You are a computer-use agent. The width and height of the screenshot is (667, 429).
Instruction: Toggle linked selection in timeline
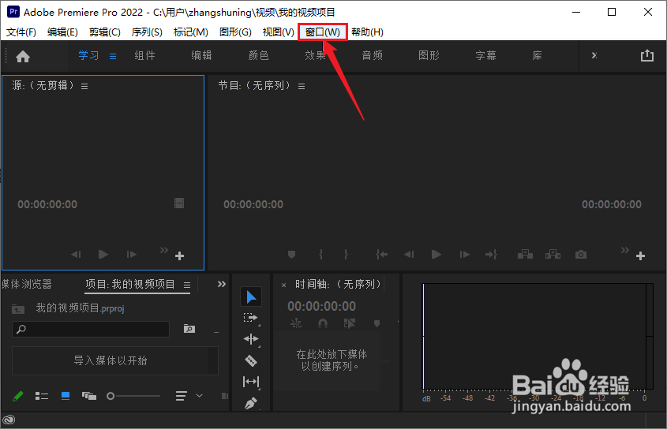(349, 324)
